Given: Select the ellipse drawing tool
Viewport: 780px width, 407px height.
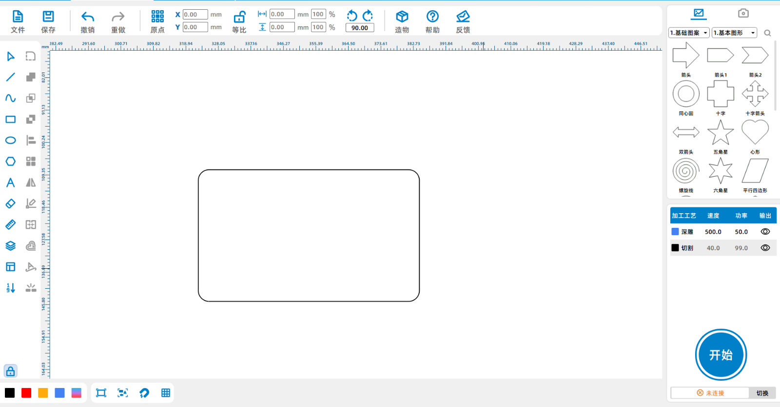Looking at the screenshot, I should tap(10, 140).
